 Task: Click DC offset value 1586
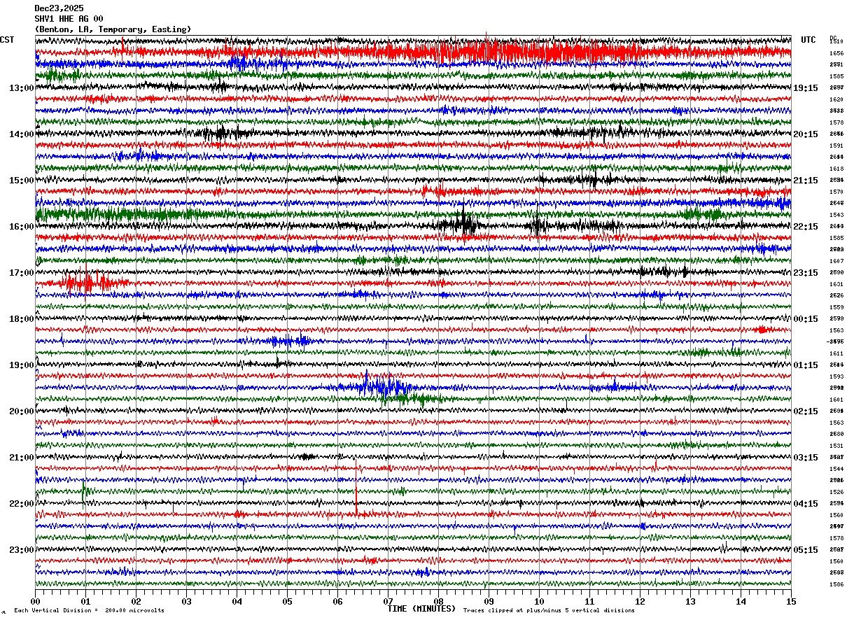836,584
